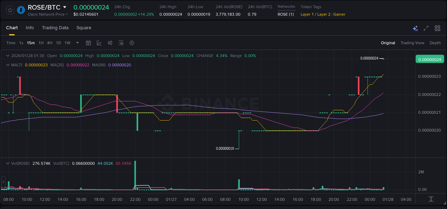Open the date range calendar picker
Viewport: 447px width, 209px height.
point(88,43)
